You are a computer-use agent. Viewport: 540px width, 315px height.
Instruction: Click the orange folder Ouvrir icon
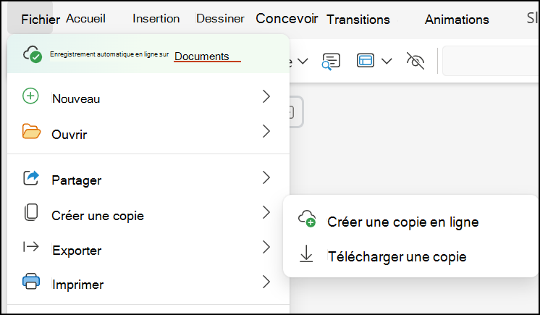31,131
